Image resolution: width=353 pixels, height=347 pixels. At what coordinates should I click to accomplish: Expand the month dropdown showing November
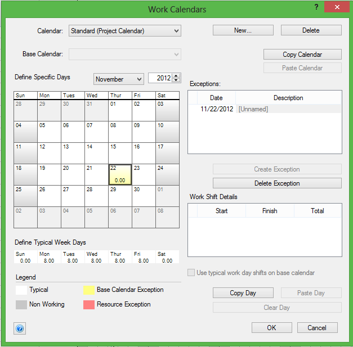(138, 79)
